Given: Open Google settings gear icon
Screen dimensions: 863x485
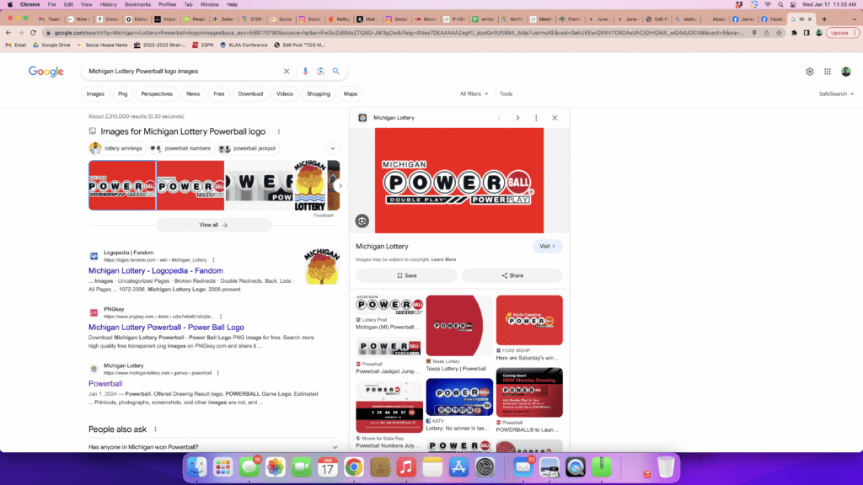Looking at the screenshot, I should pyautogui.click(x=810, y=72).
